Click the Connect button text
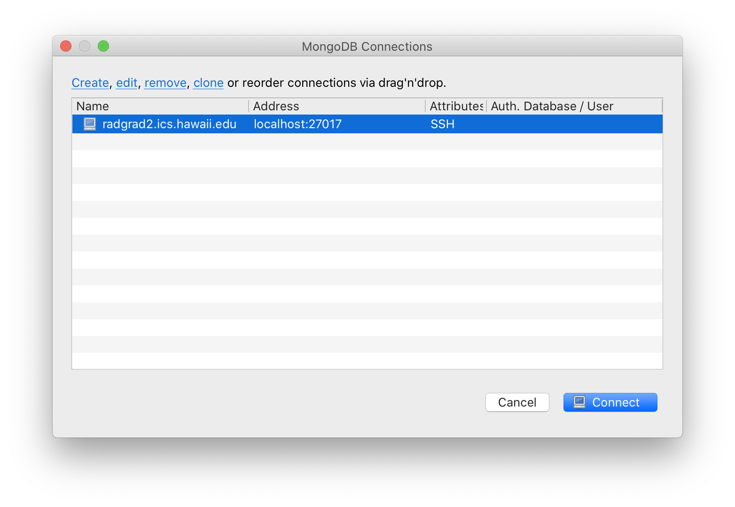Viewport: 735px width, 507px height. point(616,402)
